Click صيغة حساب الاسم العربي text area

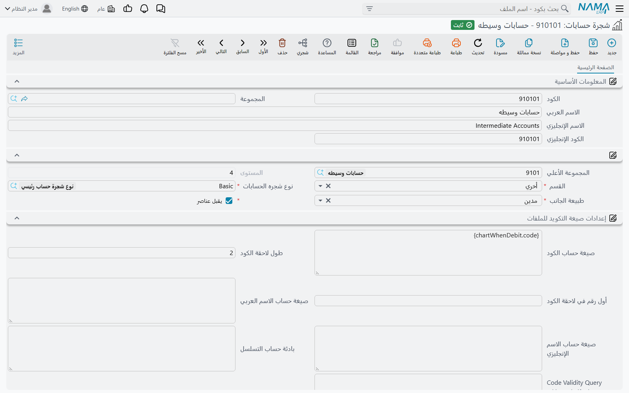tap(121, 301)
